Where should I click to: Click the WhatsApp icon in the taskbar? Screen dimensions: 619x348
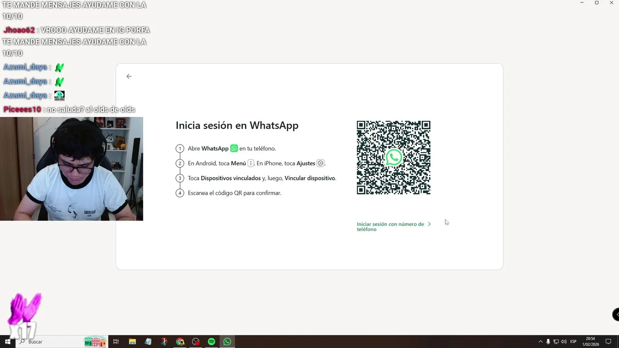coord(227,342)
